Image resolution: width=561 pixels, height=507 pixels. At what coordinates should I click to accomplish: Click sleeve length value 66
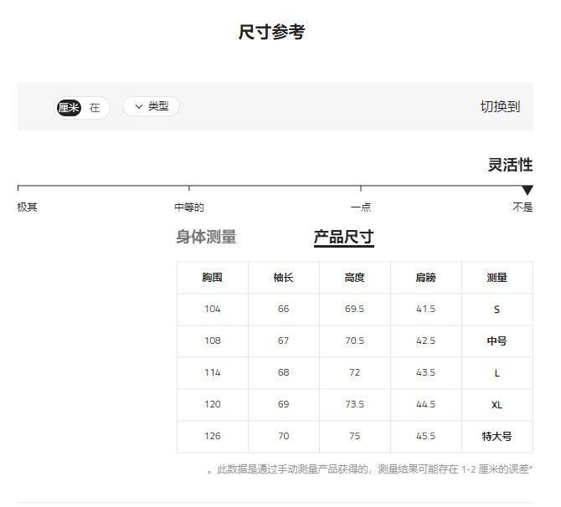pyautogui.click(x=283, y=309)
